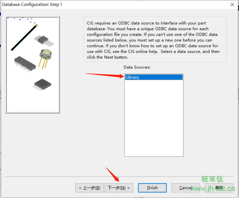Click the green 极寒钛 watermark text
Screen dimensions: 239x198
pos(212,179)
